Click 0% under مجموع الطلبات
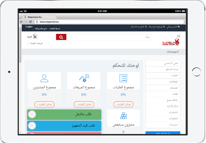This screenshot has height=143, width=206. (x=123, y=94)
